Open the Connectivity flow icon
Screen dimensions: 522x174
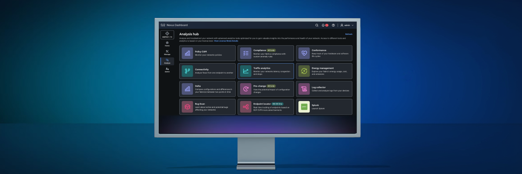point(187,71)
